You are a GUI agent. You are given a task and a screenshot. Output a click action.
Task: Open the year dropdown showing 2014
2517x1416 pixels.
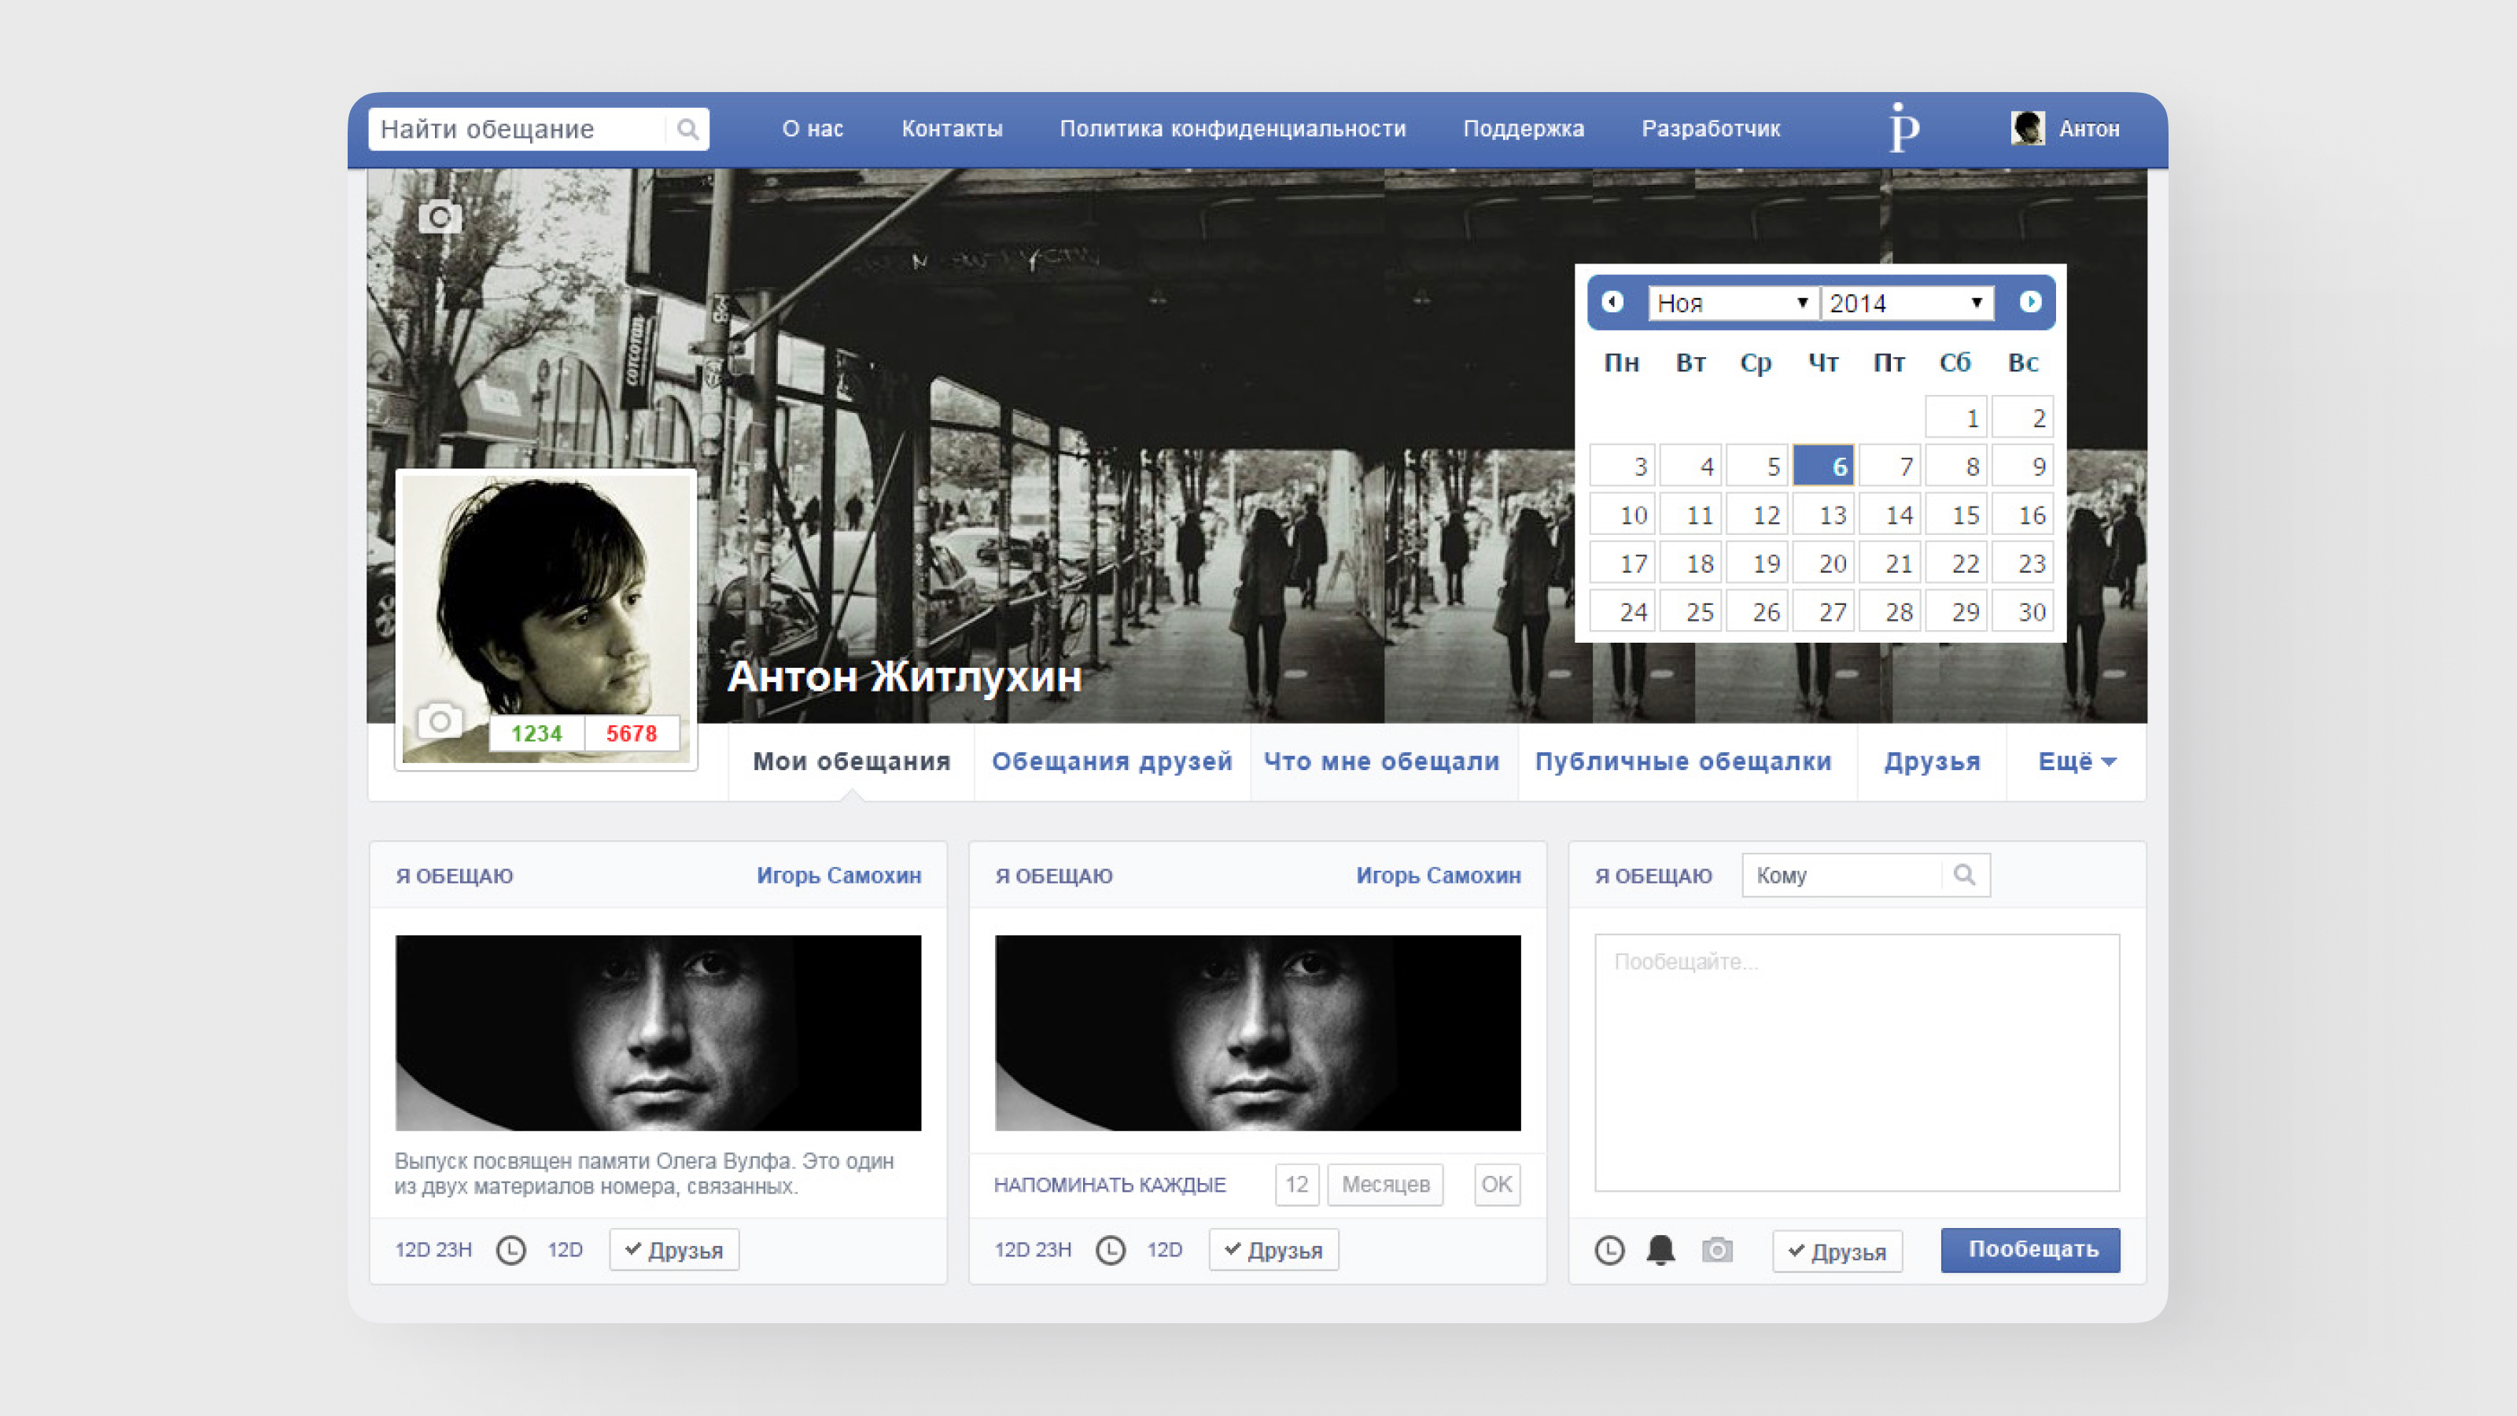[x=1907, y=303]
